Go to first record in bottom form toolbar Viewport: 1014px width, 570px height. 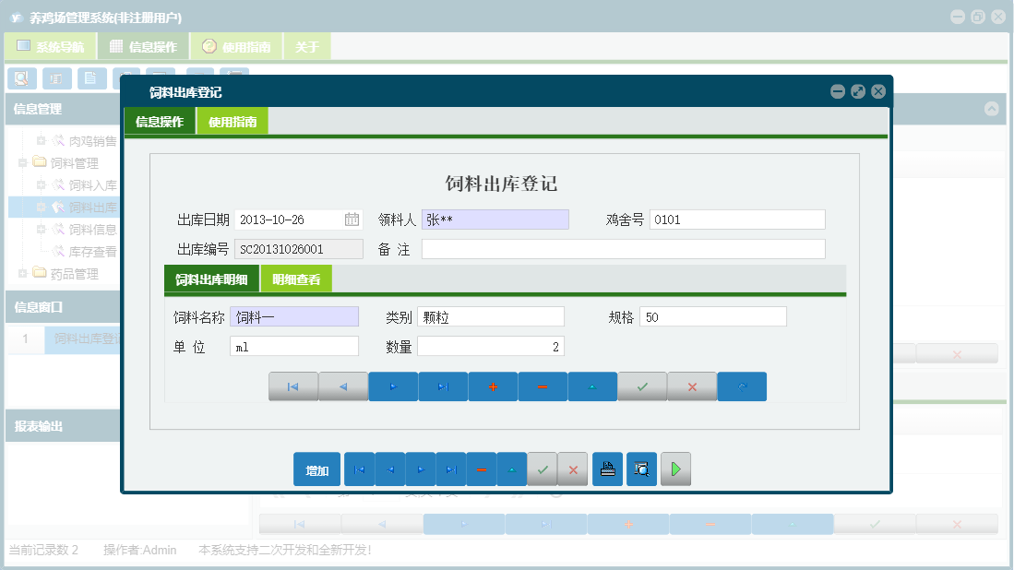coord(360,469)
